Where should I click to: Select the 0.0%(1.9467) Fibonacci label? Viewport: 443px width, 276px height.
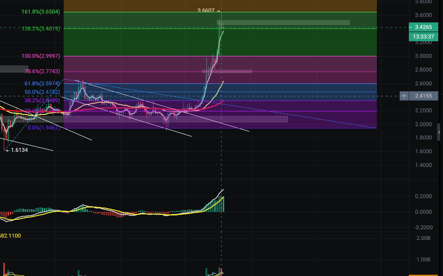(44, 128)
